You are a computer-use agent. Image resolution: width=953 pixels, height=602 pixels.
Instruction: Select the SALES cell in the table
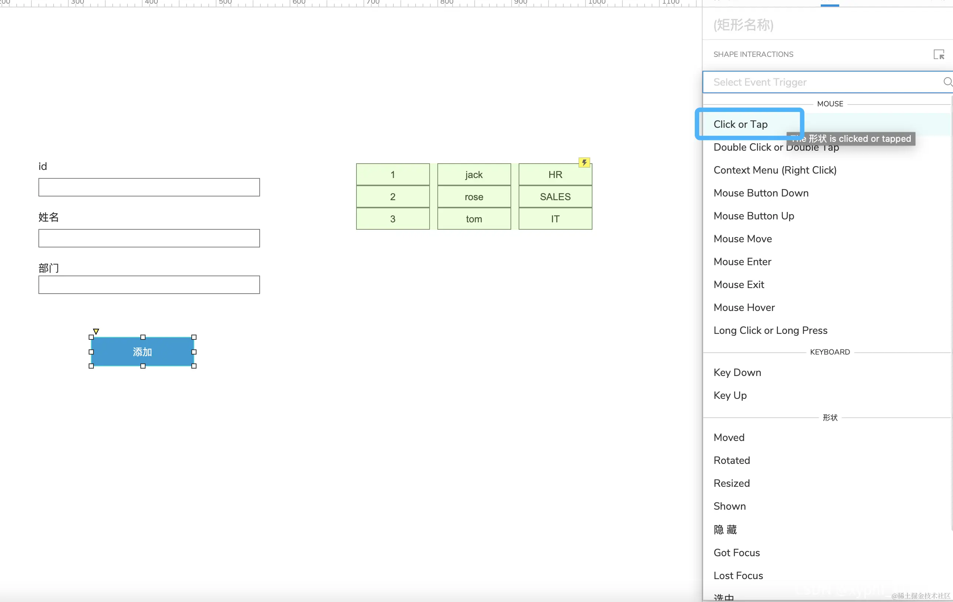pyautogui.click(x=555, y=197)
